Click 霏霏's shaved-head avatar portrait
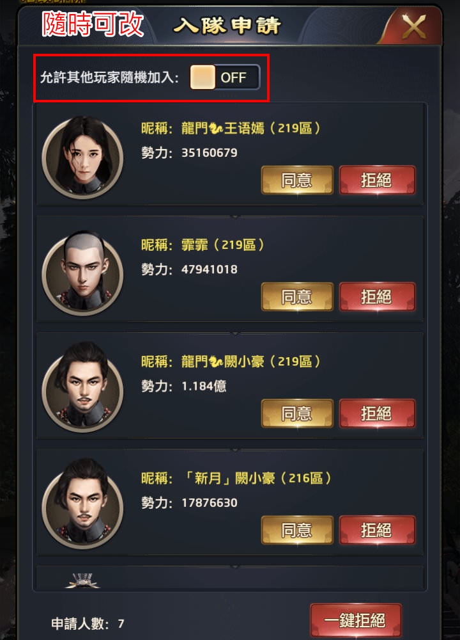The height and width of the screenshot is (640, 460). point(82,273)
